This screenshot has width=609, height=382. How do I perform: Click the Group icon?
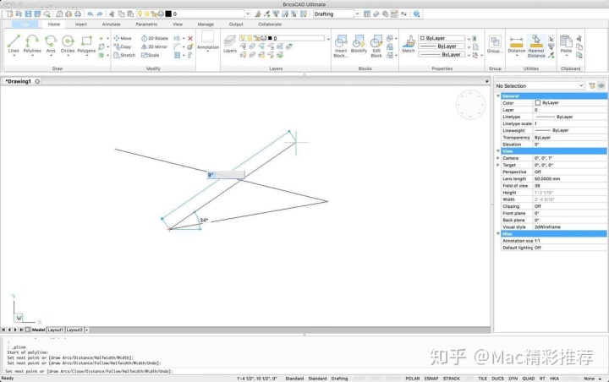pyautogui.click(x=495, y=43)
